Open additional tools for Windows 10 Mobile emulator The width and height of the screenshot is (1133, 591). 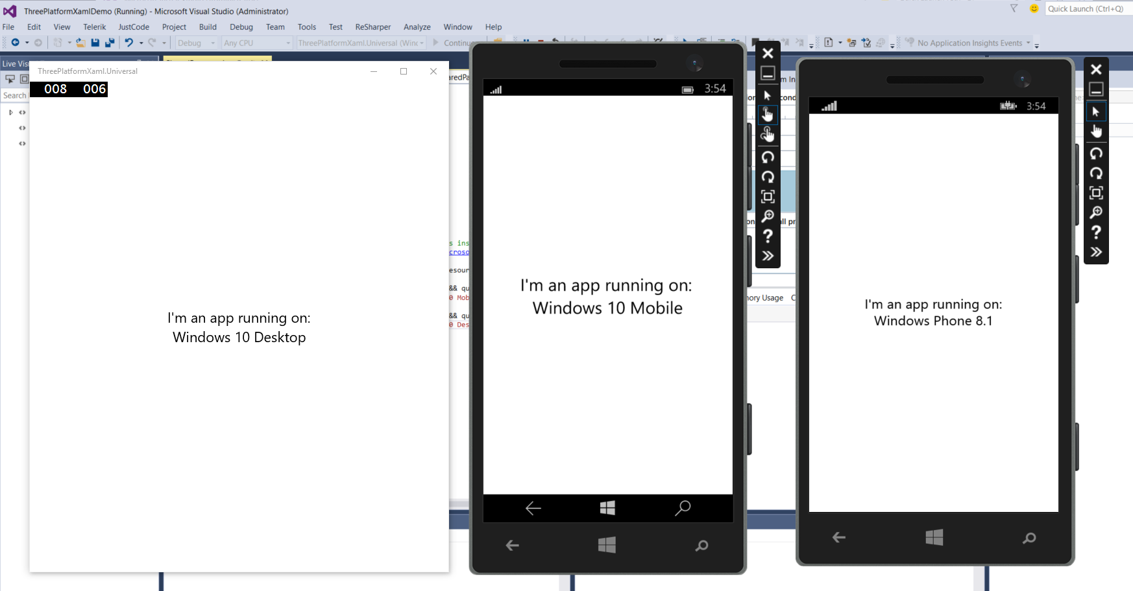tap(768, 255)
